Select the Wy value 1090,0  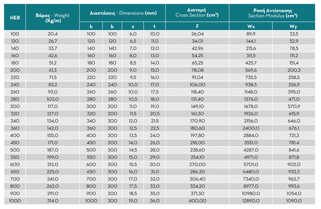(293, 201)
